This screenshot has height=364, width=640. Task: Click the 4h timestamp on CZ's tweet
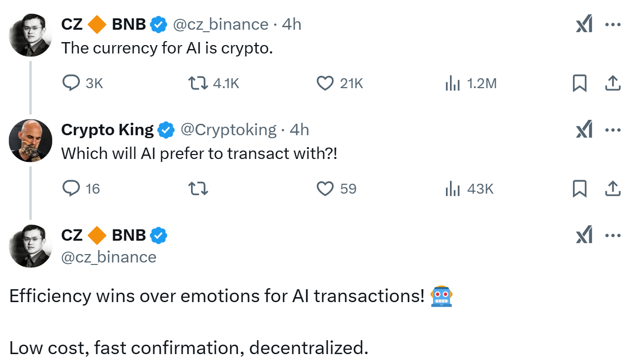tap(292, 24)
